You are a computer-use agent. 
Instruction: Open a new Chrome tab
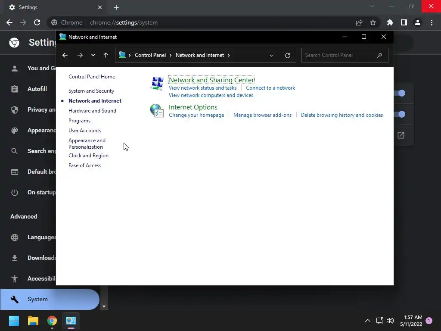point(116,7)
